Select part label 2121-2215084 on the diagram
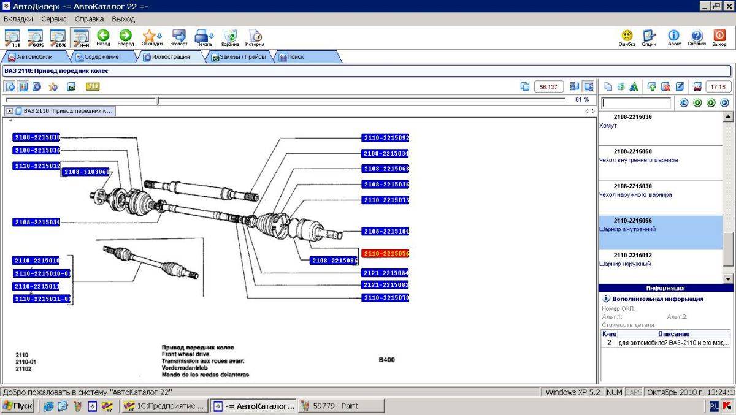Viewport: 736px width, 415px height. (386, 273)
